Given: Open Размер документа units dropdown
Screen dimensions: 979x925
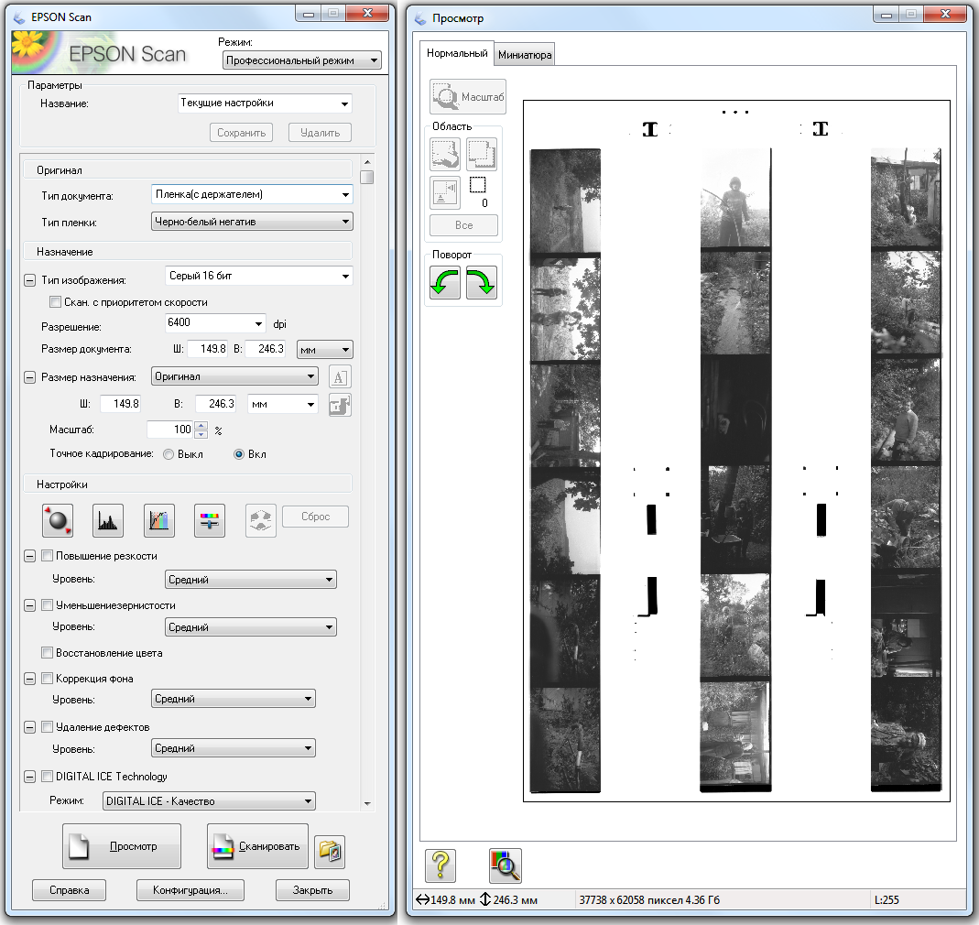Looking at the screenshot, I should 325,350.
